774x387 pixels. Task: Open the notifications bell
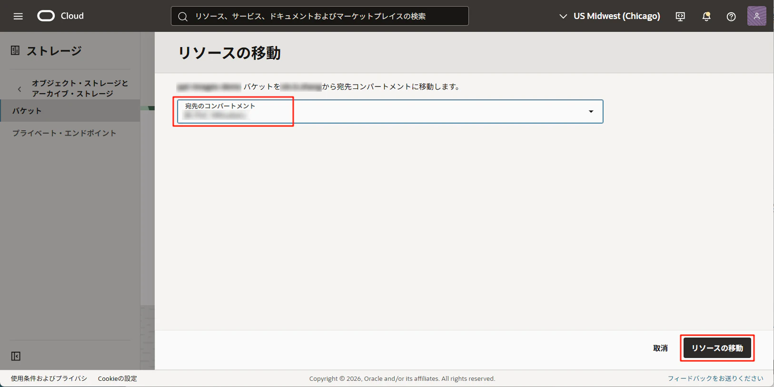pyautogui.click(x=706, y=17)
